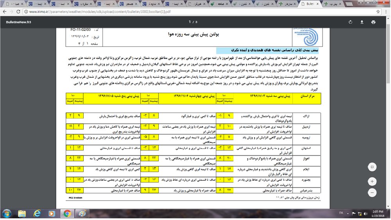The height and width of the screenshot is (220, 391).
Task: Launch Internet Explorer from the taskbar
Action: (37, 214)
